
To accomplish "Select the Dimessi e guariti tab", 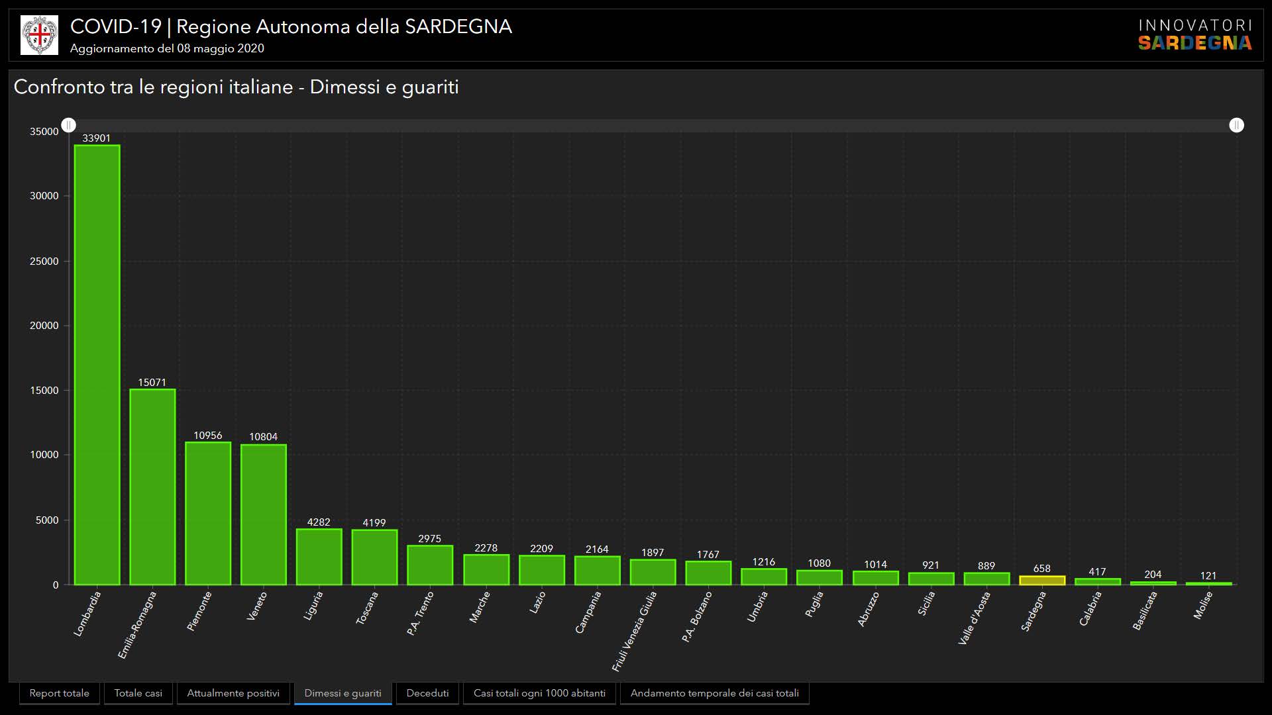I will point(343,693).
